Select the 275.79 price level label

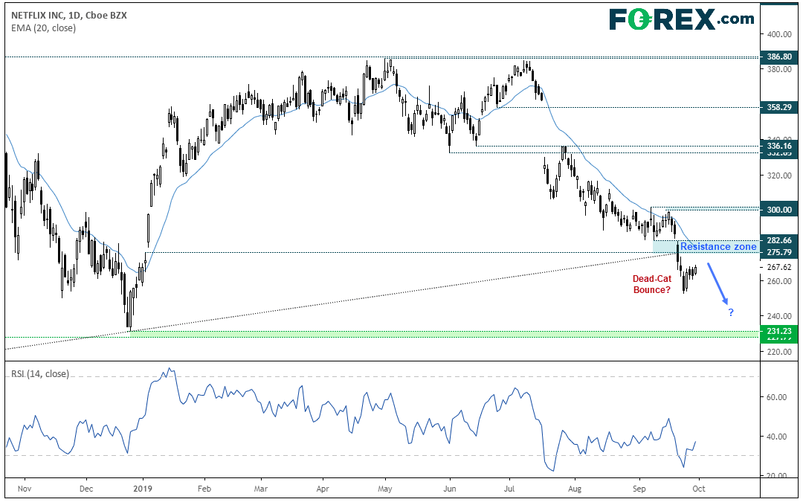coord(779,252)
